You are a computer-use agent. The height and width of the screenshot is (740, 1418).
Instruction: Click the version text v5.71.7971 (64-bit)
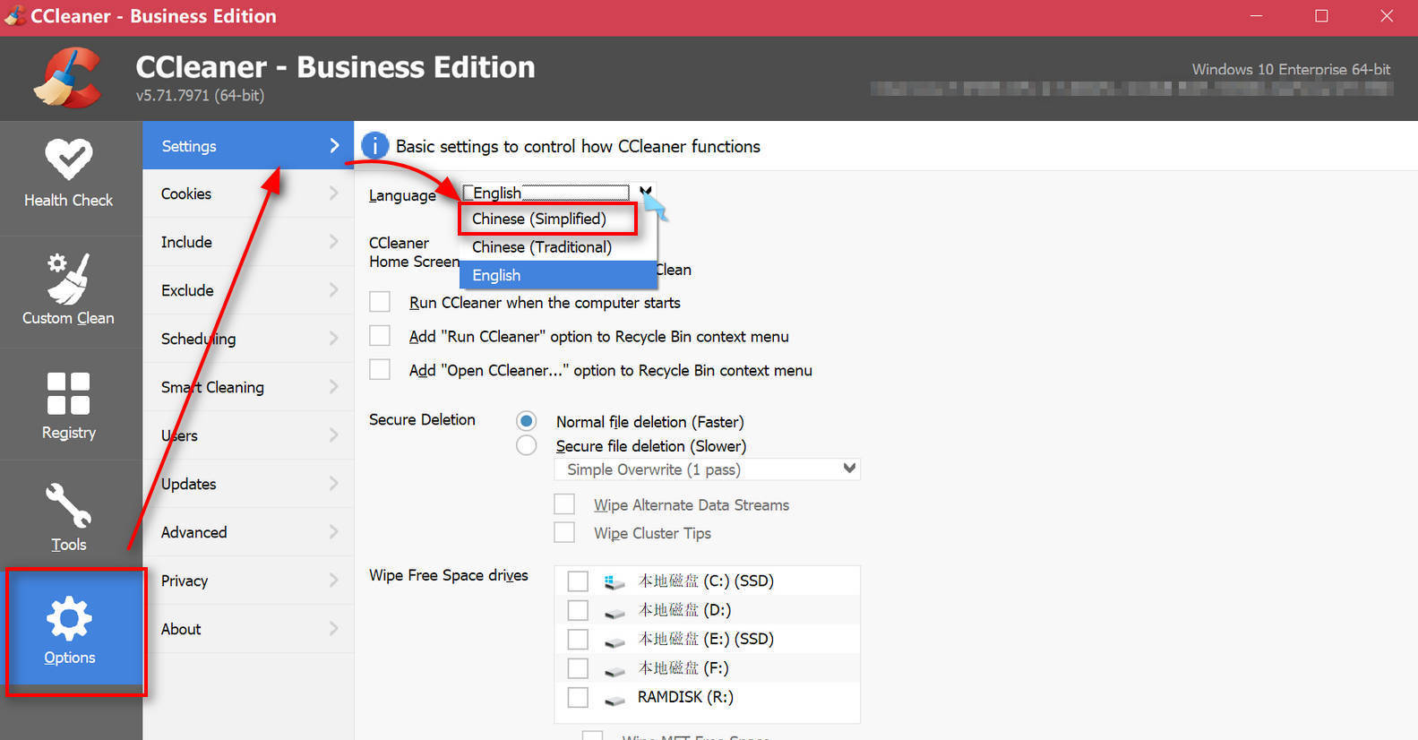(x=200, y=95)
